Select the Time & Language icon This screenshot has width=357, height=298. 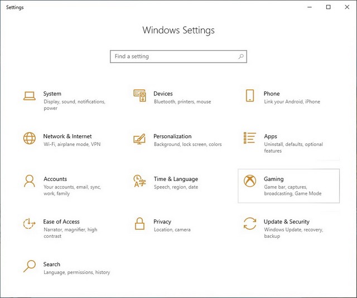point(139,181)
